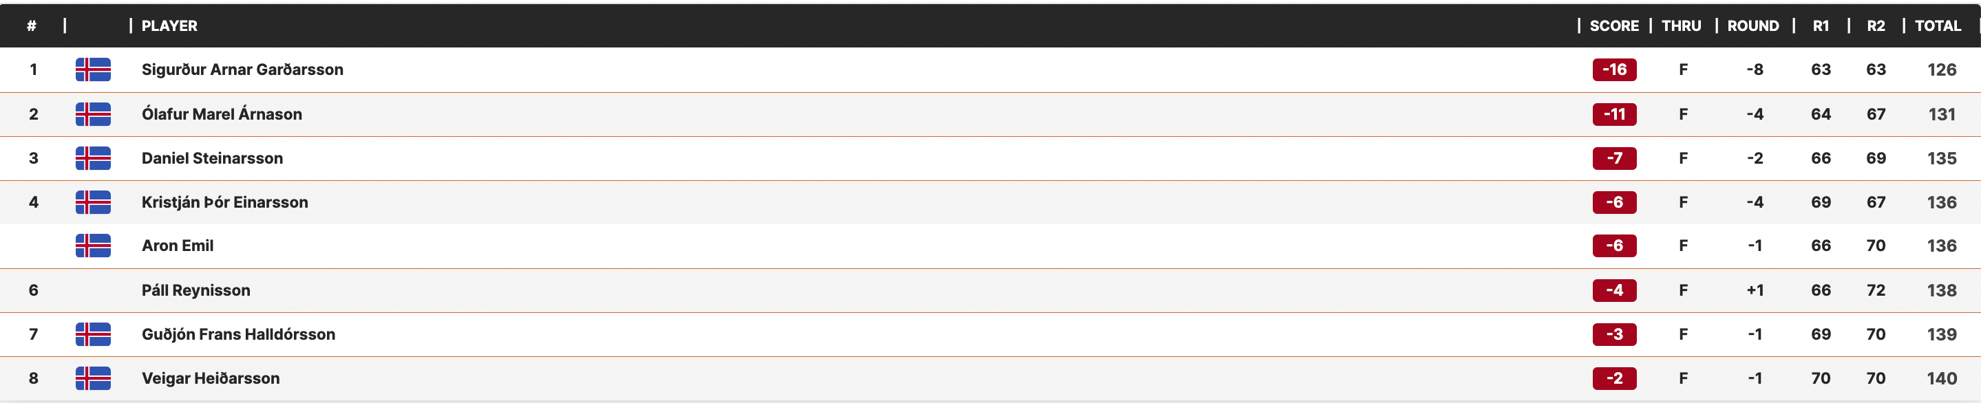Open Páll Reynisson player row

click(990, 290)
